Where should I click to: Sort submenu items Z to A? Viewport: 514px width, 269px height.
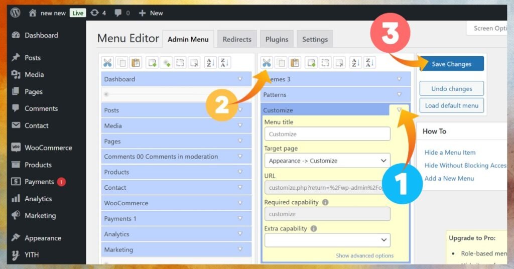click(x=369, y=63)
